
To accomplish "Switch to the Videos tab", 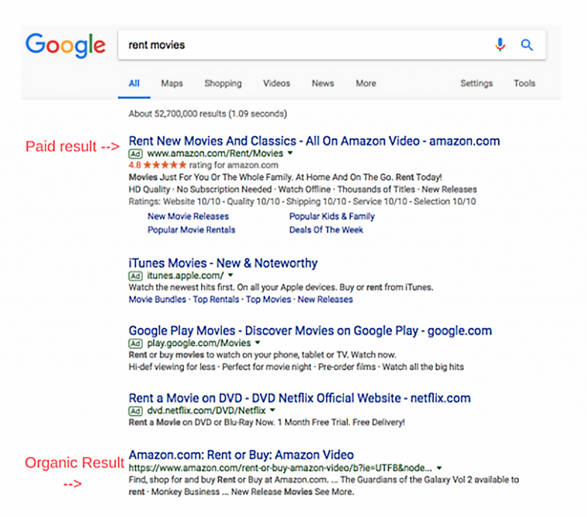I will click(x=277, y=83).
